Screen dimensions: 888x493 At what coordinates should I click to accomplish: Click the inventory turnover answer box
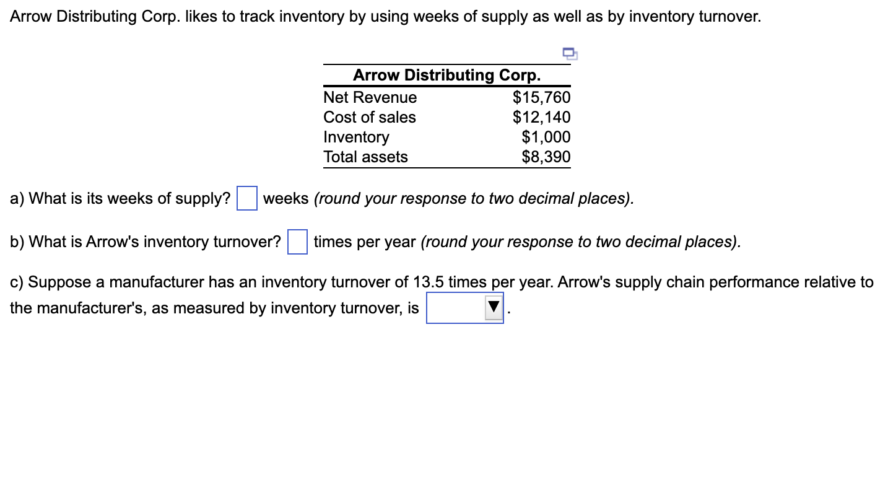point(297,242)
